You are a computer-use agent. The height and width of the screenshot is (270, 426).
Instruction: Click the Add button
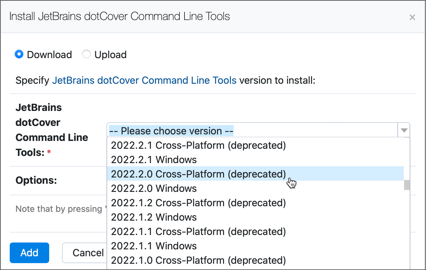[29, 253]
